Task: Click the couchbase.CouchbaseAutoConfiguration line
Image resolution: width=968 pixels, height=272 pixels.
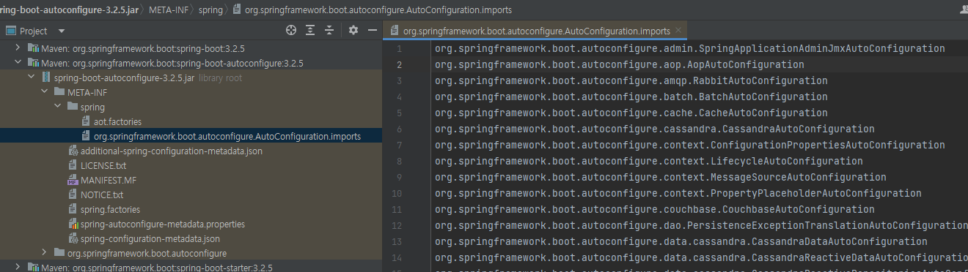Action: (x=654, y=209)
